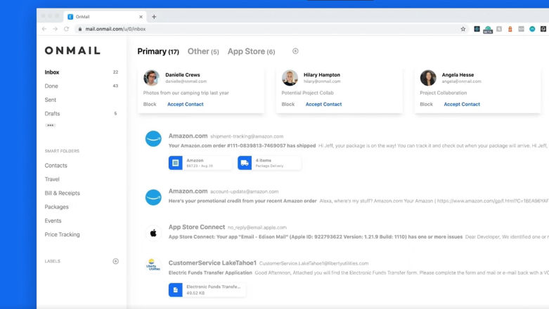This screenshot has width=549, height=309.
Task: Open Price Tracking smart folder
Action: click(x=63, y=235)
